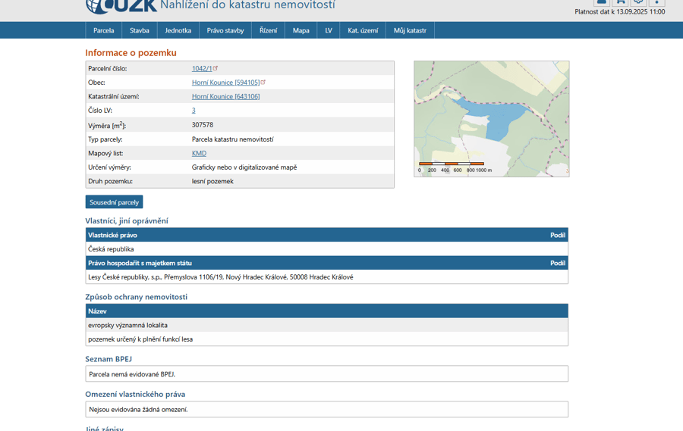
Task: Open the Mapa tab
Action: [x=301, y=30]
